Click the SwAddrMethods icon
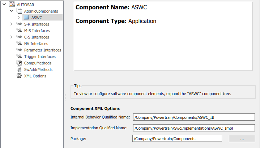This screenshot has height=148, width=260. (x=20, y=69)
